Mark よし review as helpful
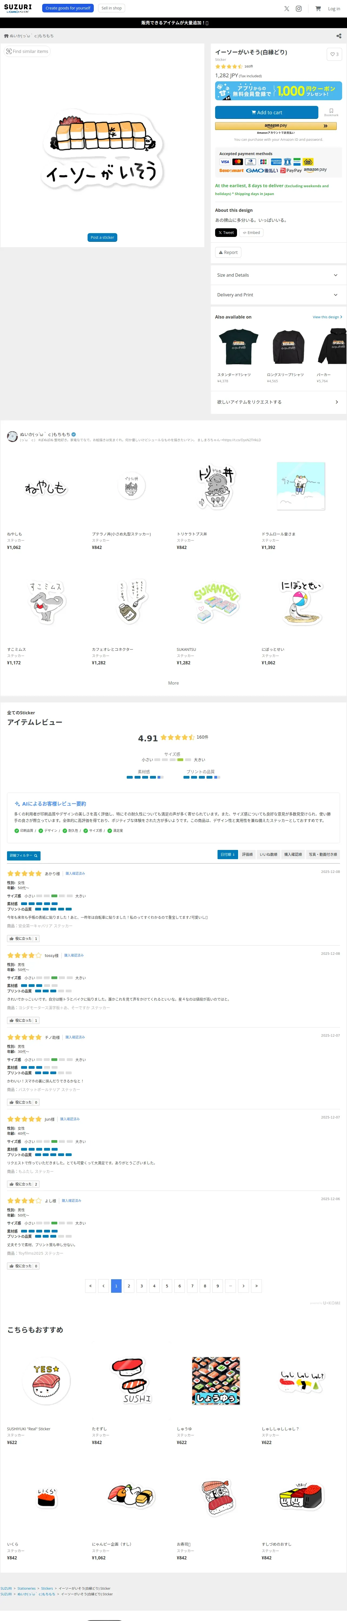Viewport: 347px width, 1621px height. (x=23, y=1265)
